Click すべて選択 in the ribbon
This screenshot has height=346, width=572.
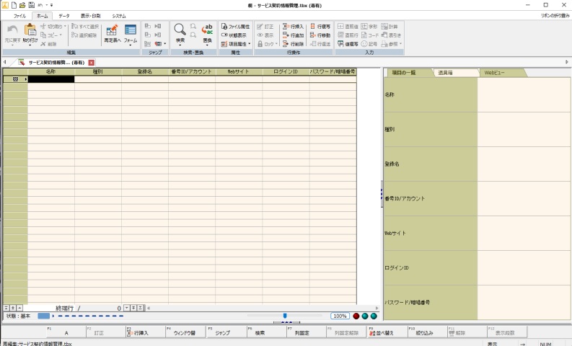click(x=85, y=26)
